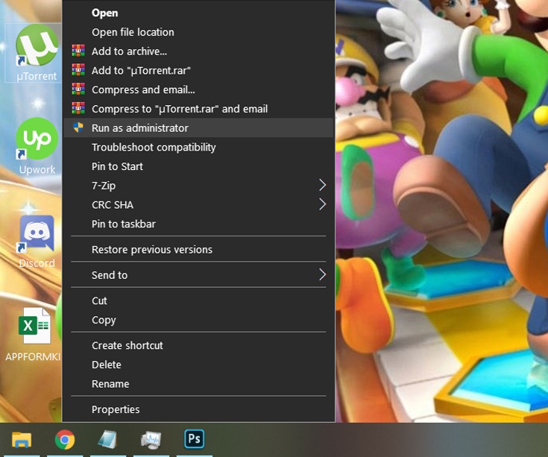Choose Open file location
548x457 pixels.
click(198, 32)
